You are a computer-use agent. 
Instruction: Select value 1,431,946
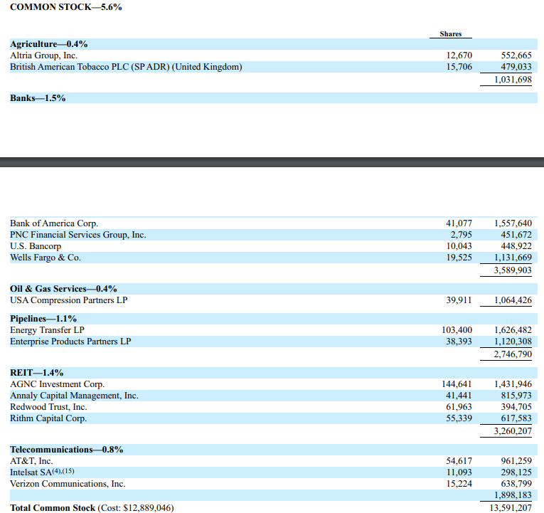[513, 385]
